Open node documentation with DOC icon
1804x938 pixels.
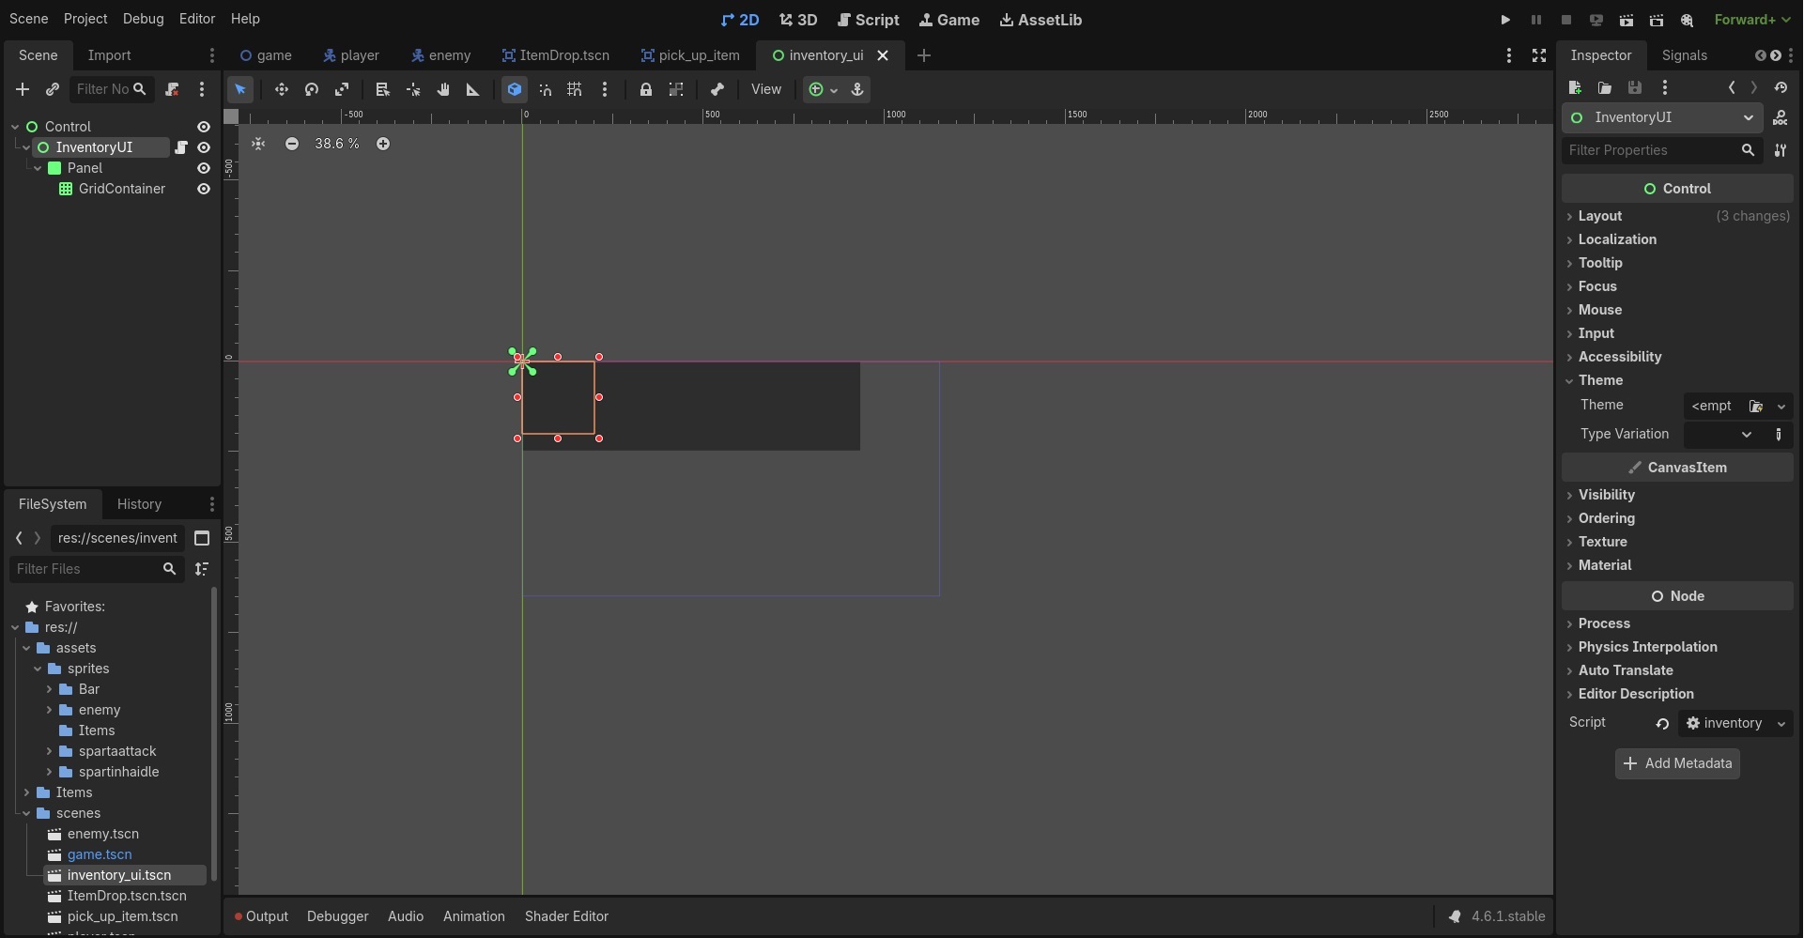click(1780, 117)
